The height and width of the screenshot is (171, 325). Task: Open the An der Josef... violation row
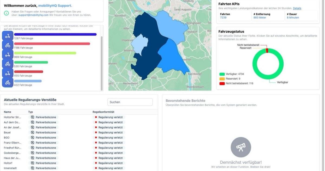point(79,127)
